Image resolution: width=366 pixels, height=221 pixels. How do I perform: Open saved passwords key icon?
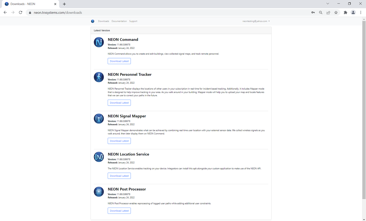coord(313,12)
